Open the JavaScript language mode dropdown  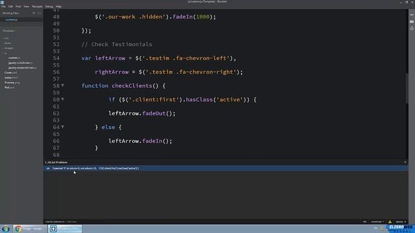[x=377, y=221]
